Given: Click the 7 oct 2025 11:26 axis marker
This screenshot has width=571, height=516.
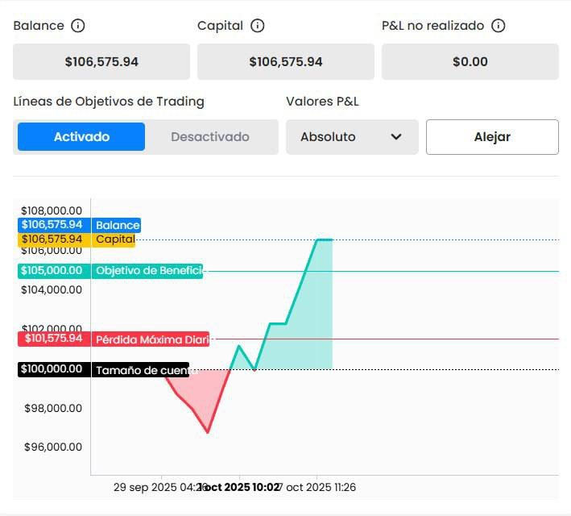Looking at the screenshot, I should point(317,488).
